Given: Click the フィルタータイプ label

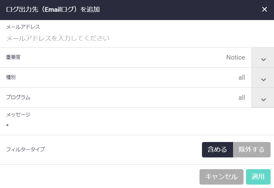Looking at the screenshot, I should [x=25, y=149].
